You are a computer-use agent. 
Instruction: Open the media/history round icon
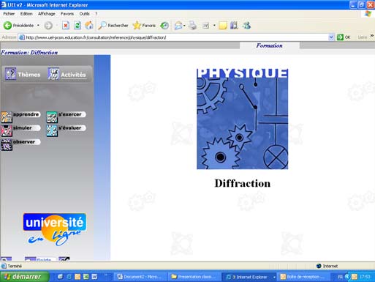pos(164,26)
